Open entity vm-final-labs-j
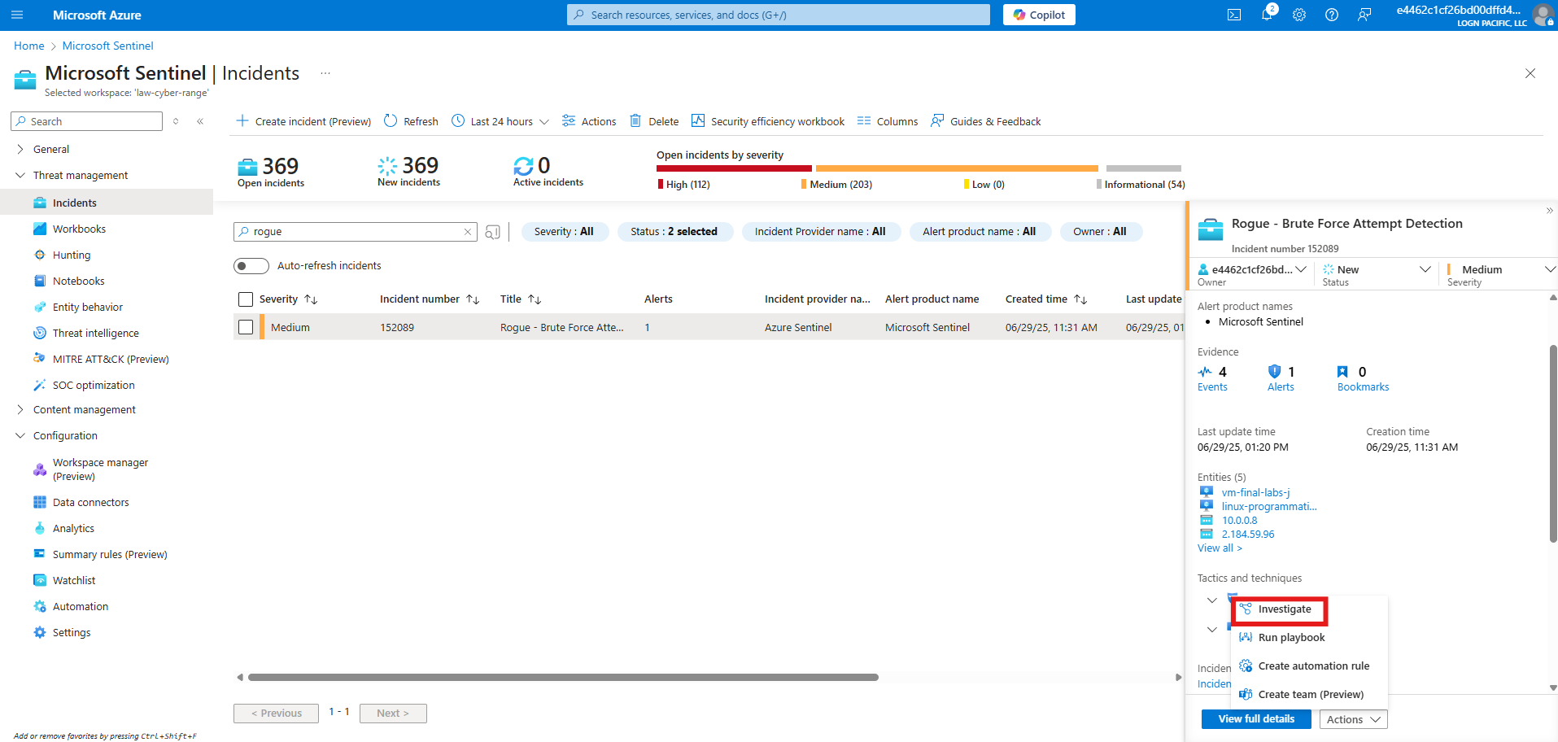Screen dimensions: 1558x742 (1255, 492)
